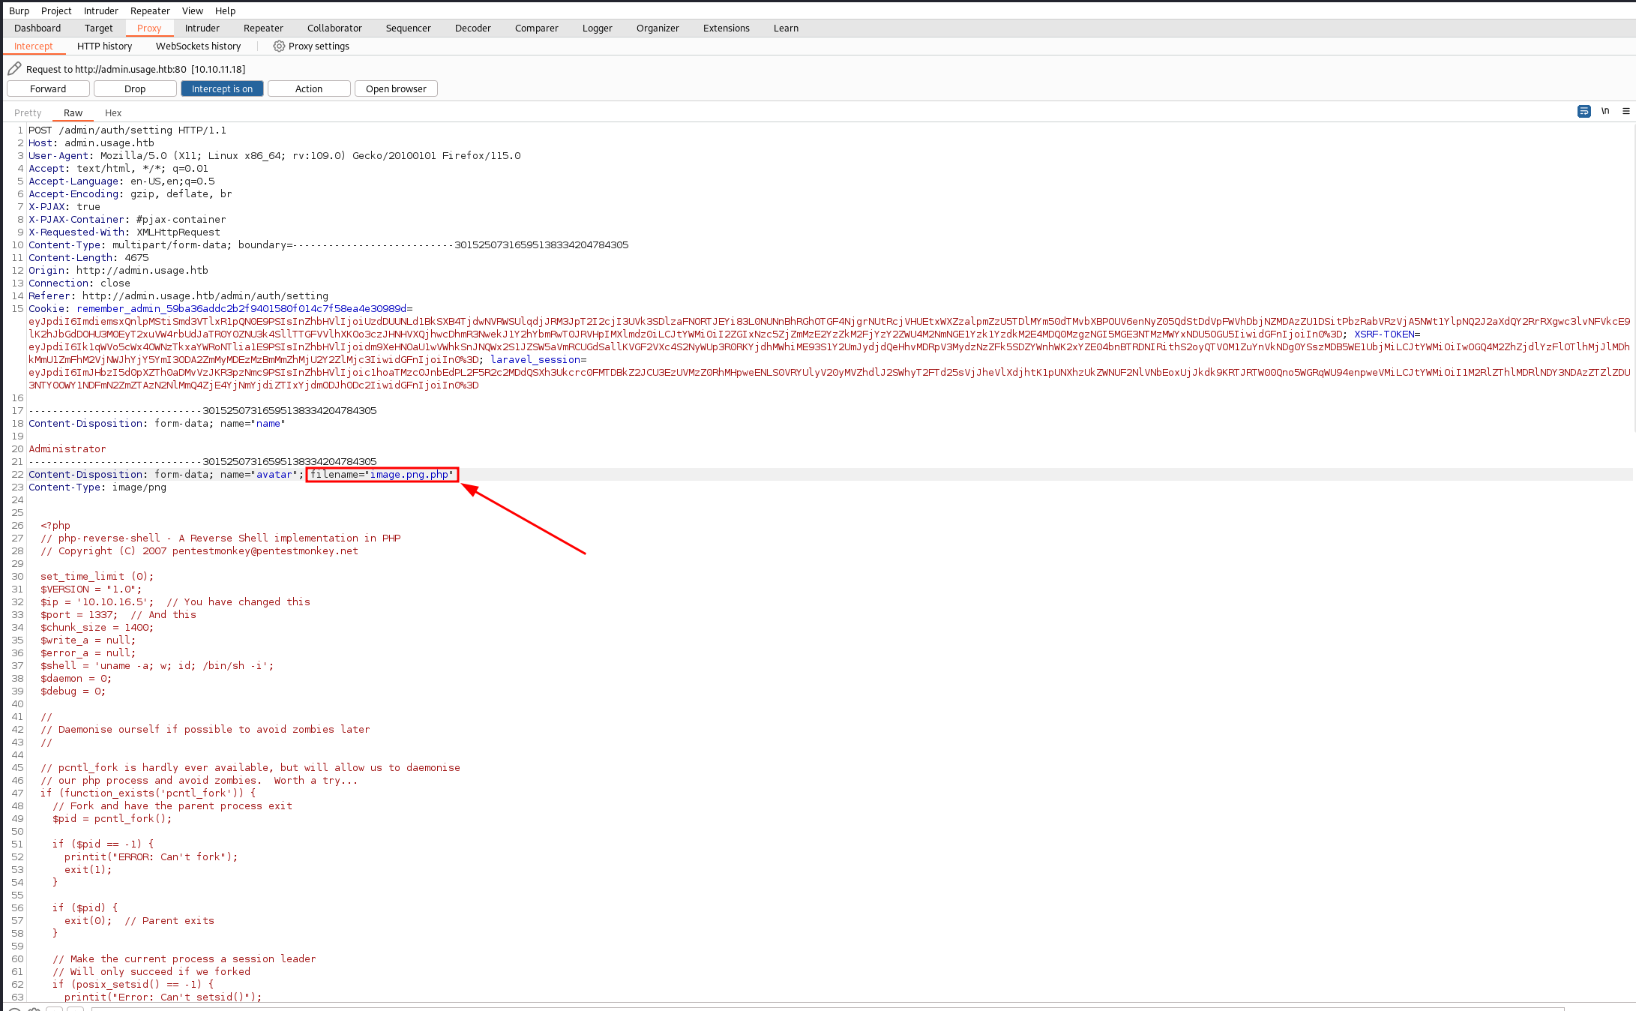
Task: Expand the Action menu button
Action: [x=309, y=88]
